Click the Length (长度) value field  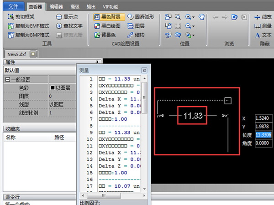(x=263, y=135)
